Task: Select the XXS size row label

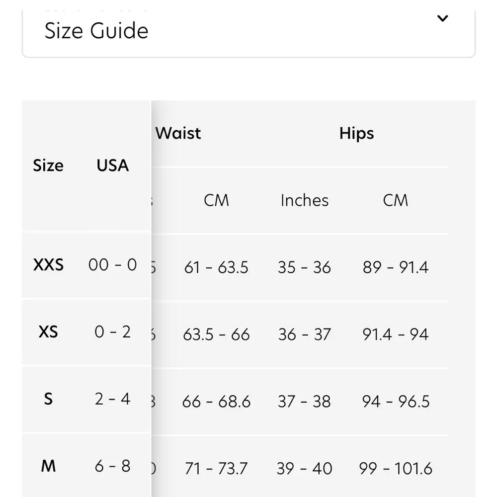Action: tap(48, 265)
